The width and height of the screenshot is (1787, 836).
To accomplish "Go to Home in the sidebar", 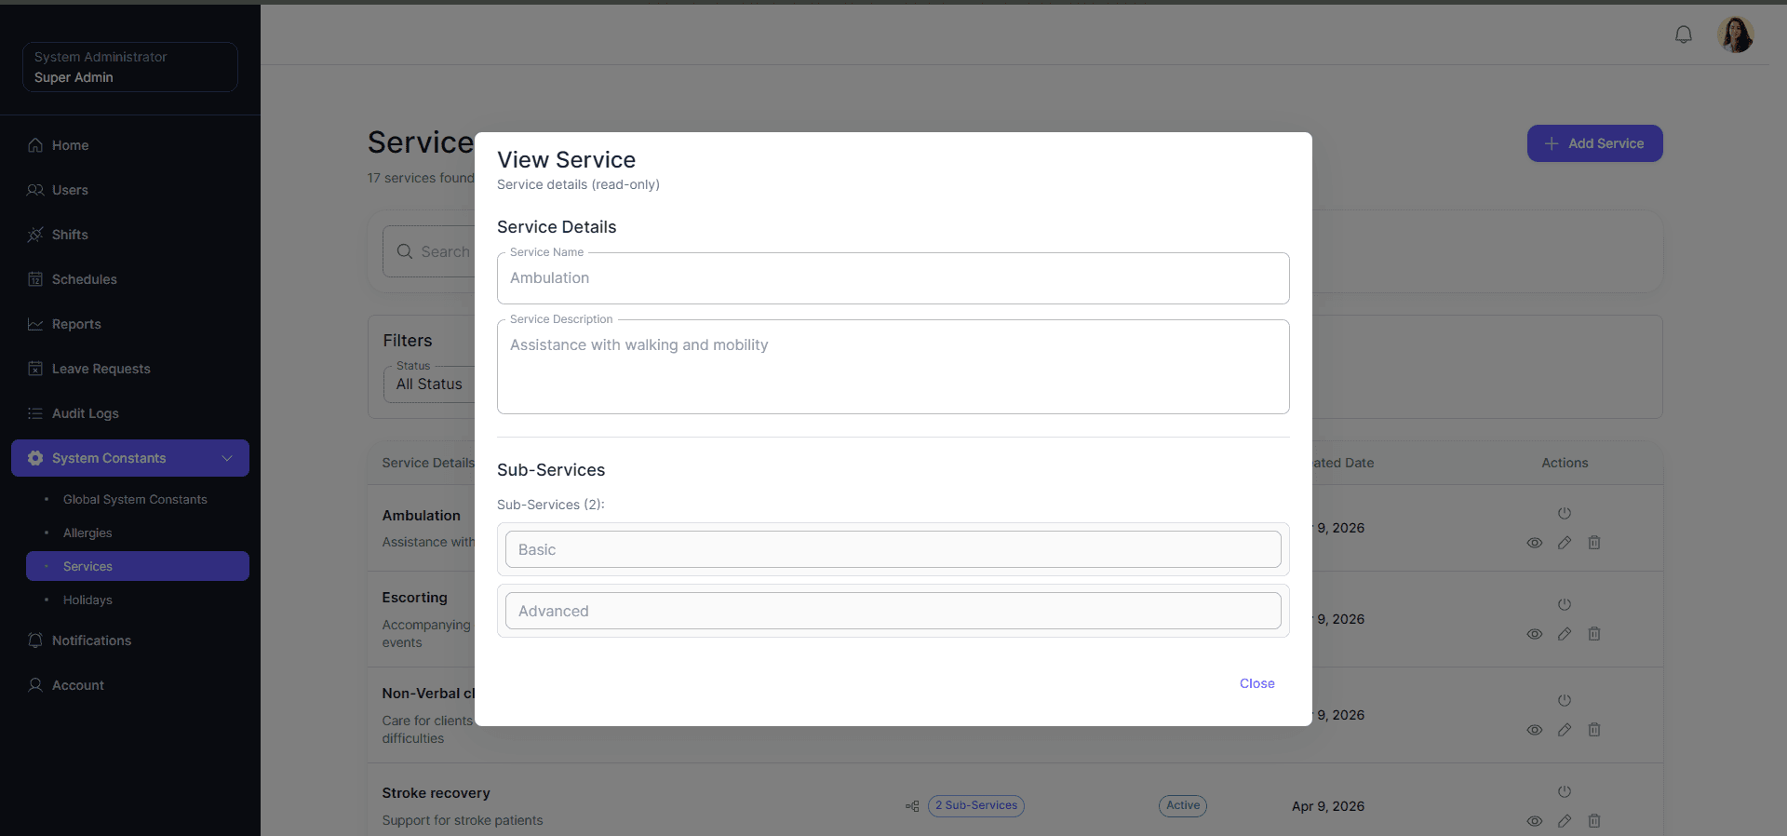I will (130, 145).
